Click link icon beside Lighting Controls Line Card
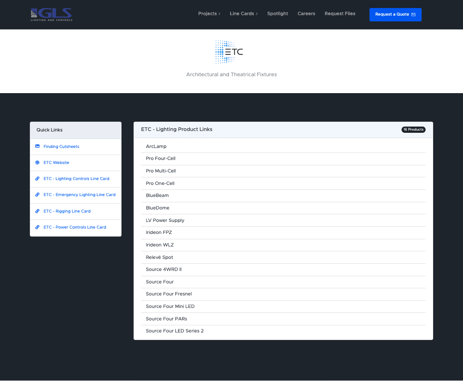The width and height of the screenshot is (463, 381). 37,179
